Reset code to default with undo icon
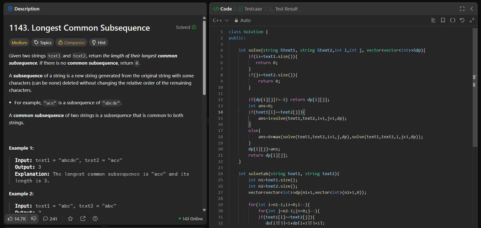 tap(462, 20)
